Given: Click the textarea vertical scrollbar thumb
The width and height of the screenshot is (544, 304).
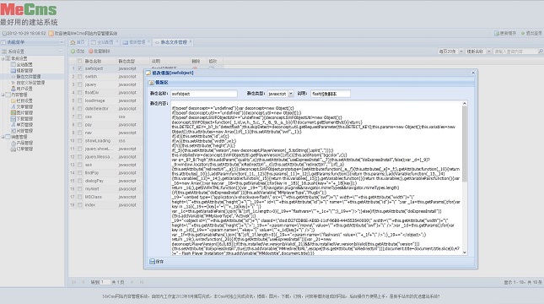Looking at the screenshot, I should tap(465, 144).
